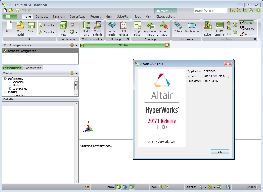The image size is (263, 192).
Task: Run CEM validate
Action: (x=123, y=28)
